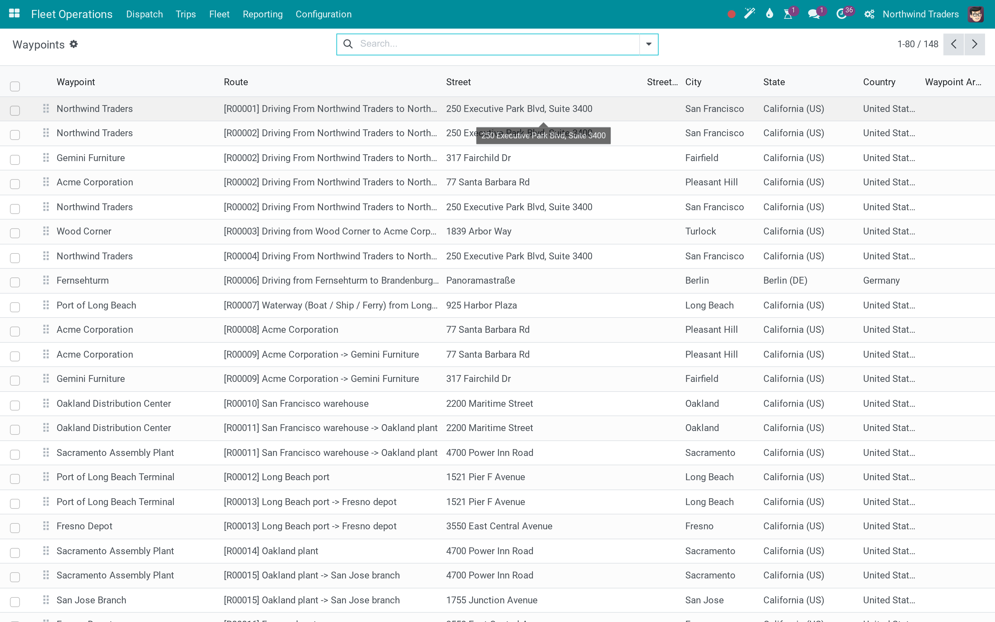
Task: Select the R00001 Northwind Traders row checkbox
Action: pyautogui.click(x=15, y=111)
